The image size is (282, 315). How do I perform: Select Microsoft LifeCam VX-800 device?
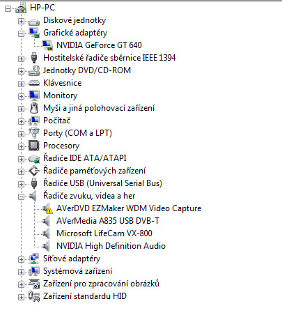click(x=104, y=233)
